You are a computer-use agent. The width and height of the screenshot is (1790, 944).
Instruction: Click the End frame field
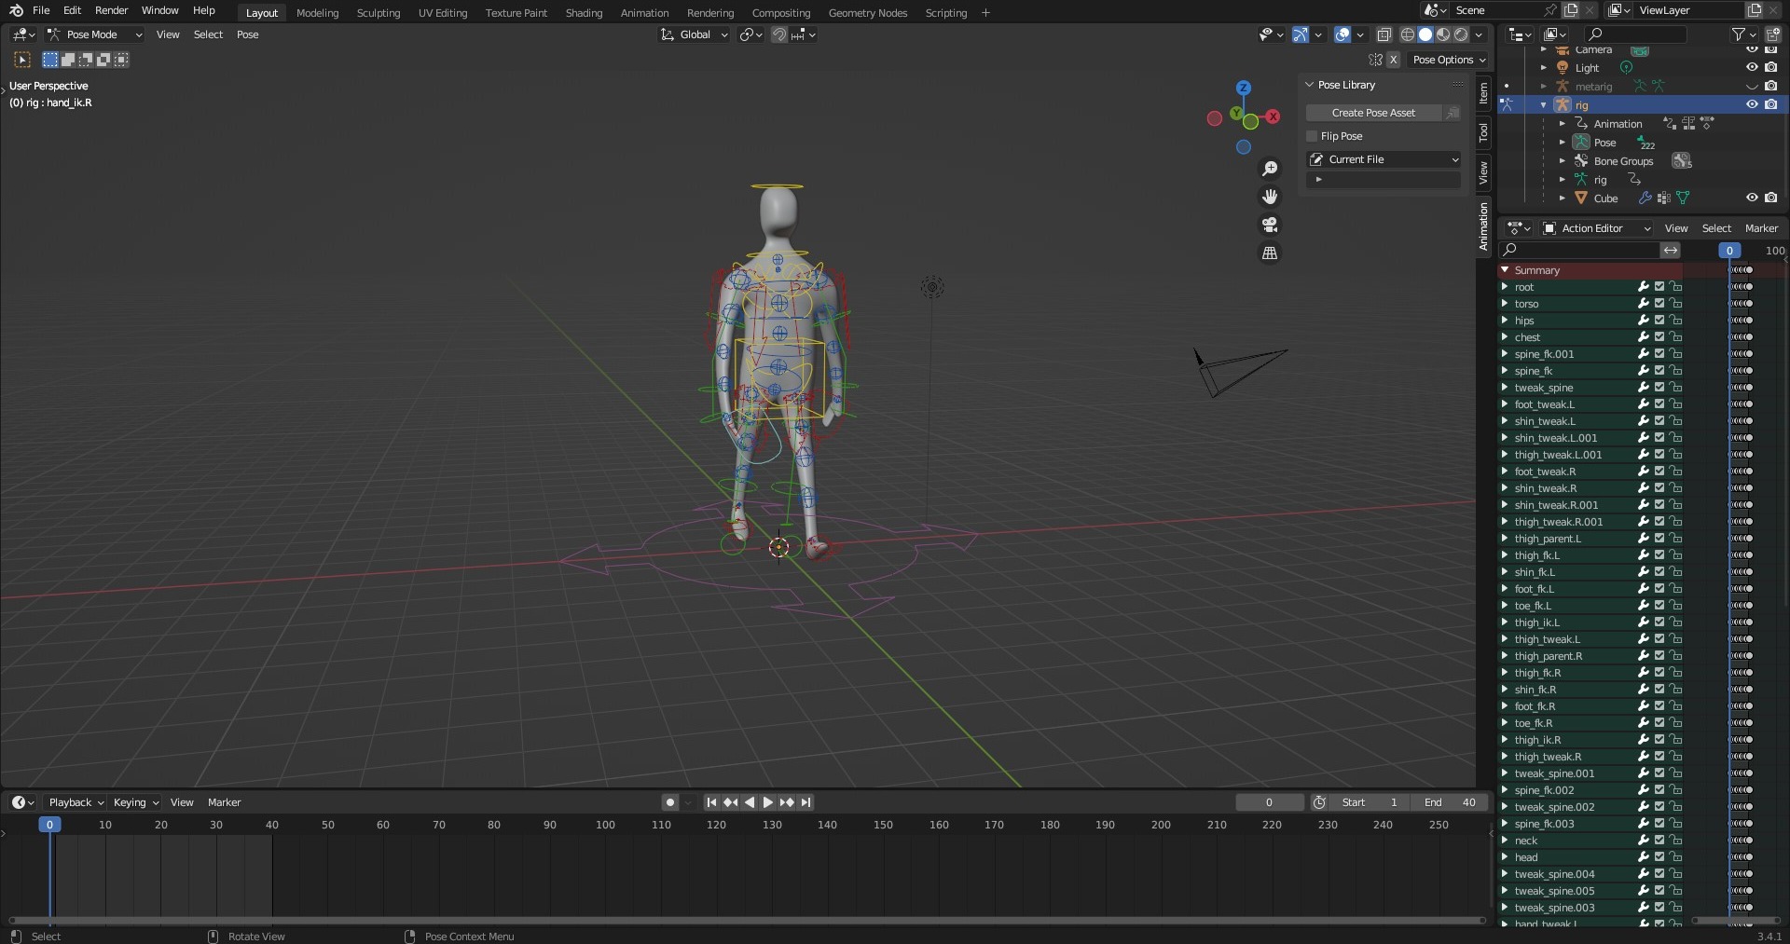(x=1450, y=802)
